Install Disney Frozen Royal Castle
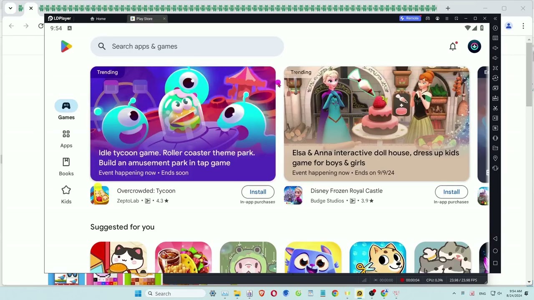Screen dimensions: 534x300 coord(451,192)
